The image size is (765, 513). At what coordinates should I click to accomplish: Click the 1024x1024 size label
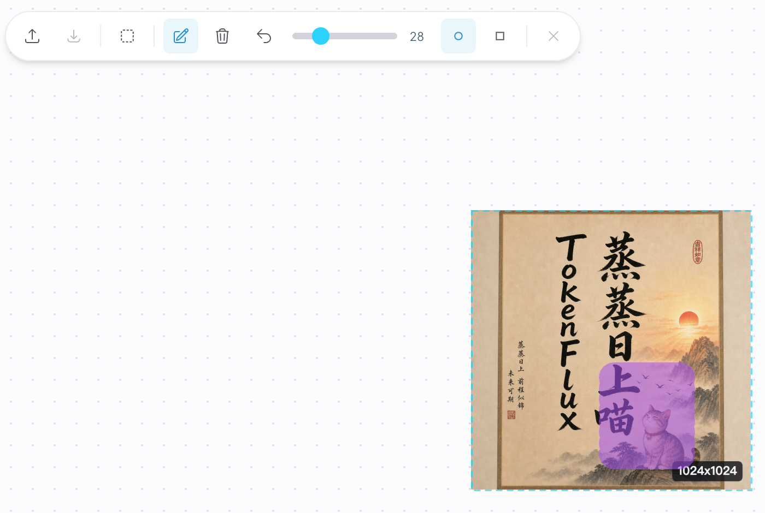[707, 471]
